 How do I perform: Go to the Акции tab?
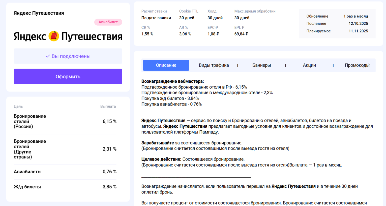point(309,65)
